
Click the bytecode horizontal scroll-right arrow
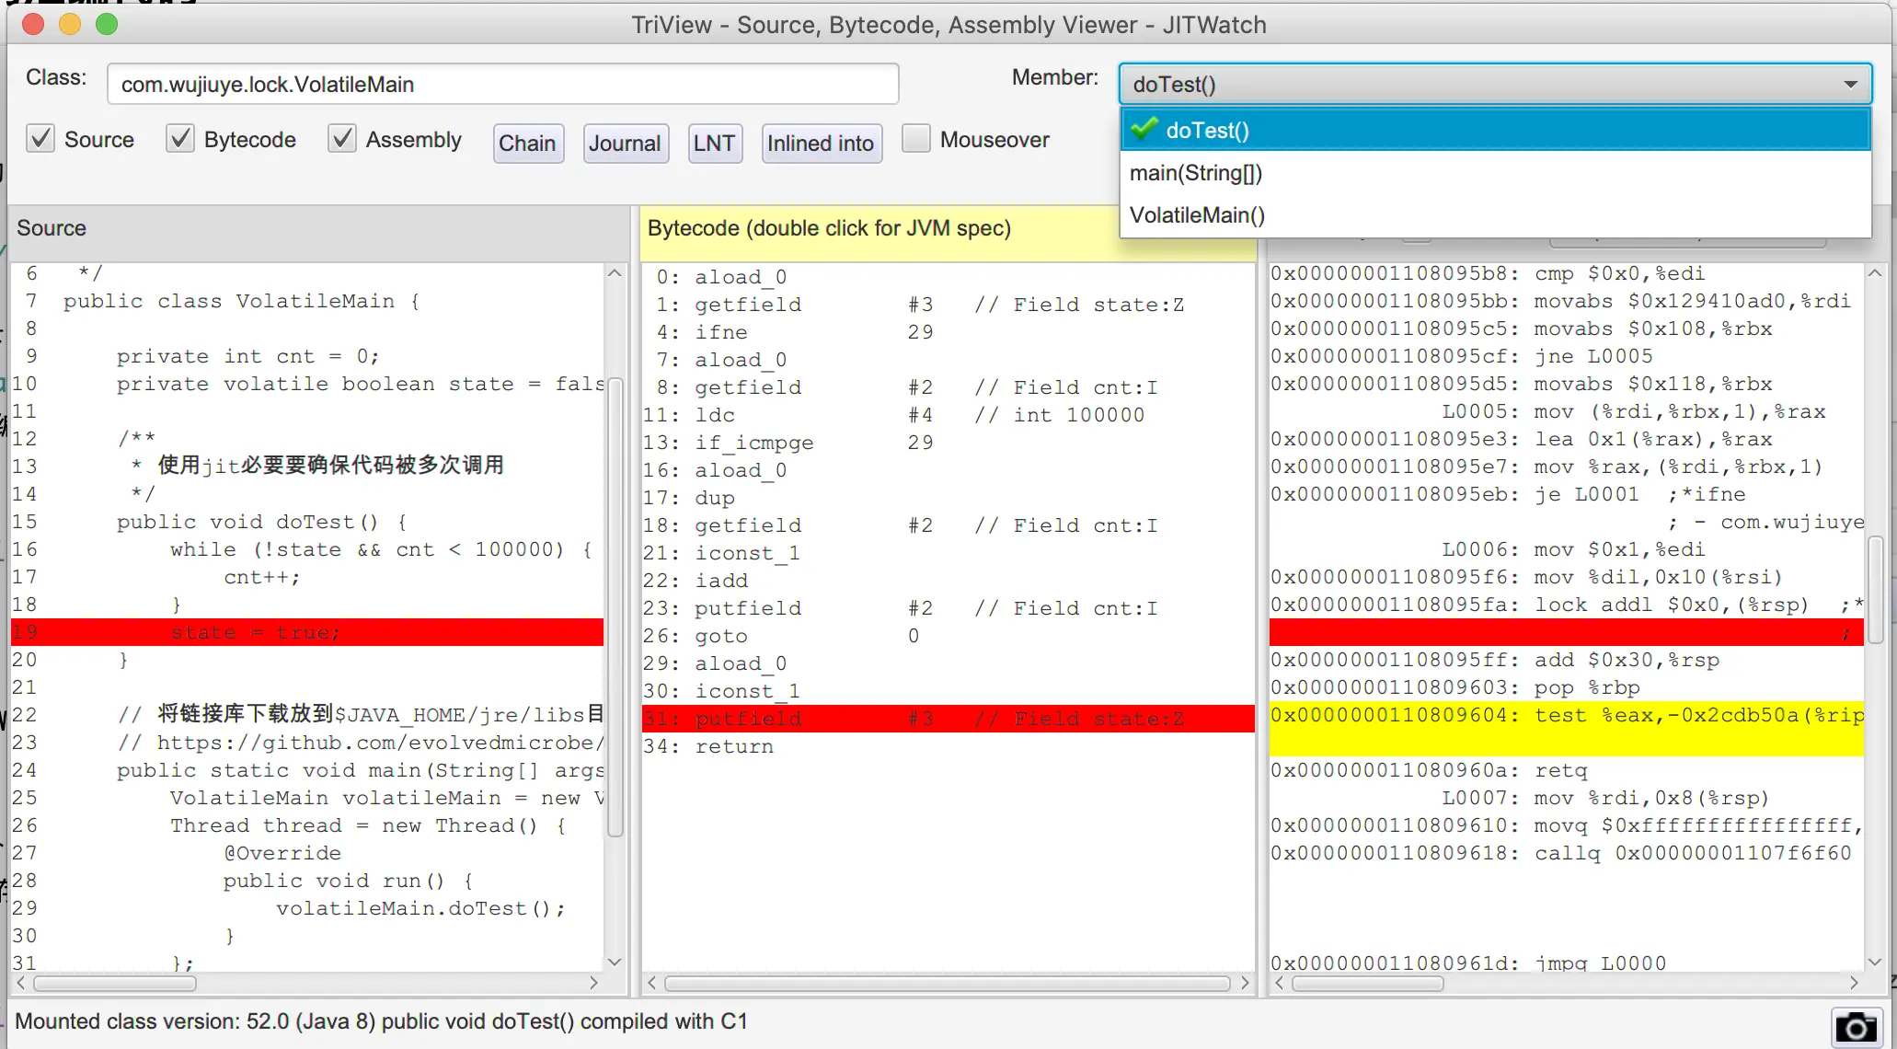click(1245, 983)
